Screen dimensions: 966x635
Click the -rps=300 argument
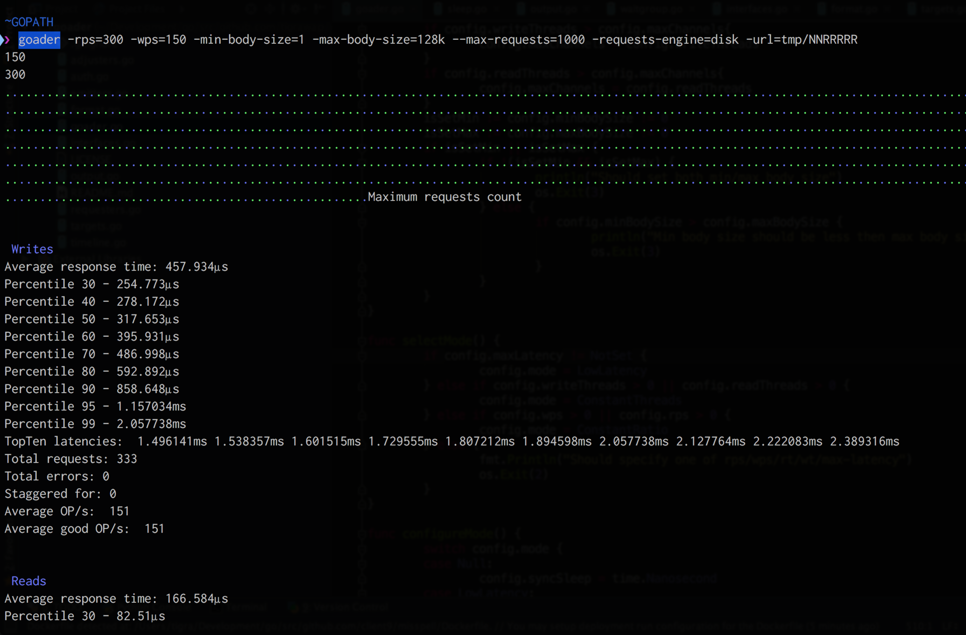tap(96, 40)
